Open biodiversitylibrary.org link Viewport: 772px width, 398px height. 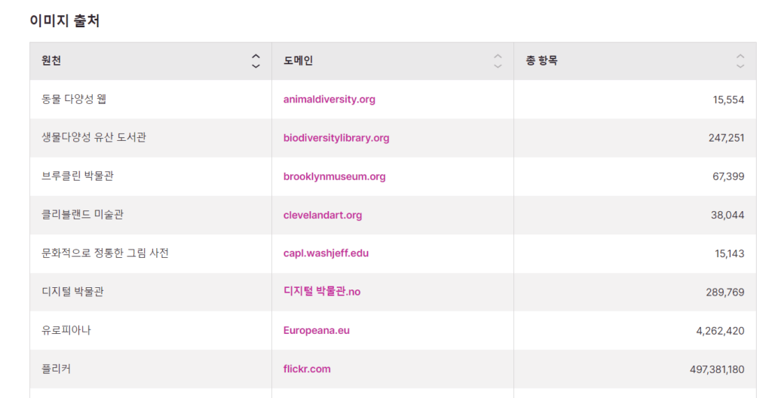336,138
